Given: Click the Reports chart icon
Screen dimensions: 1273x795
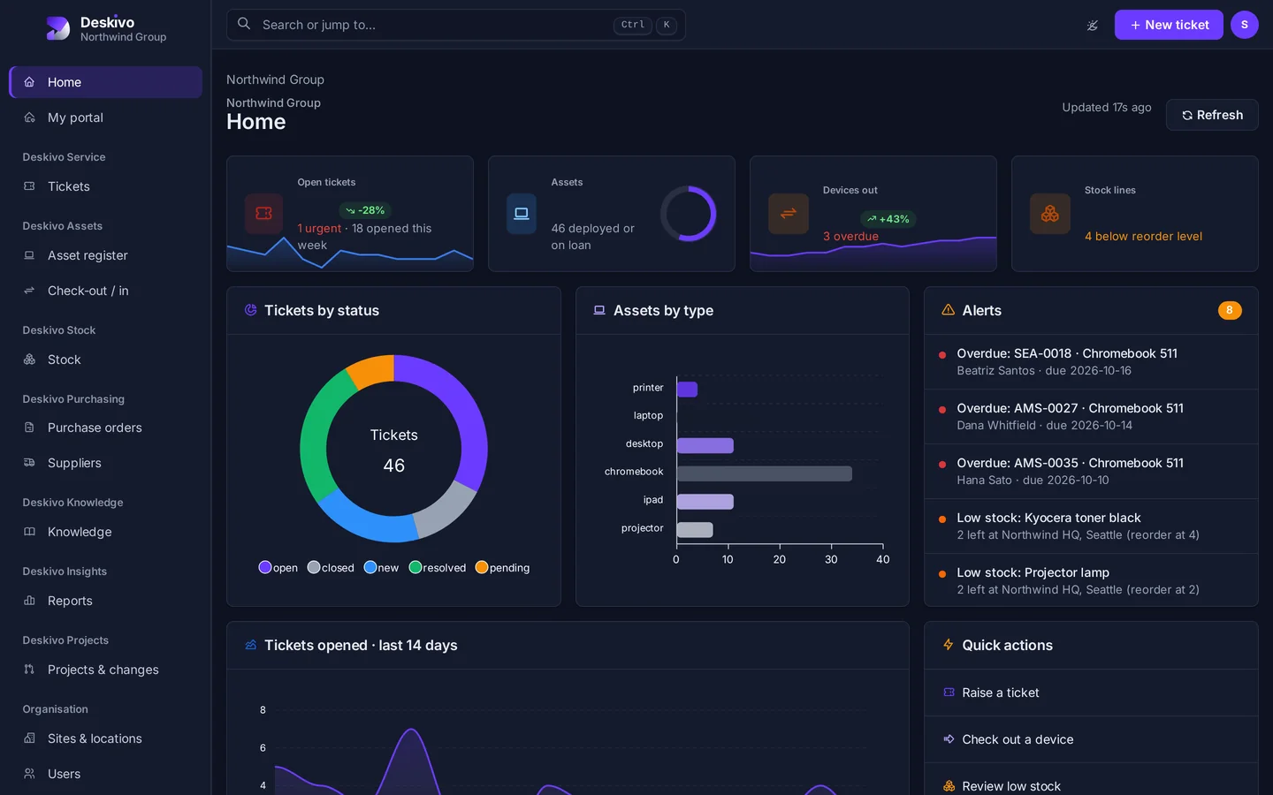Looking at the screenshot, I should [29, 601].
